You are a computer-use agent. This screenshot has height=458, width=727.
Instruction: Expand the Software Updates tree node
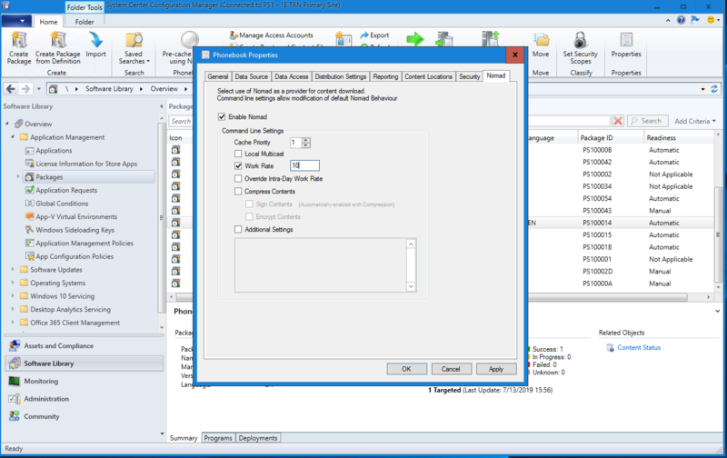tap(13, 270)
